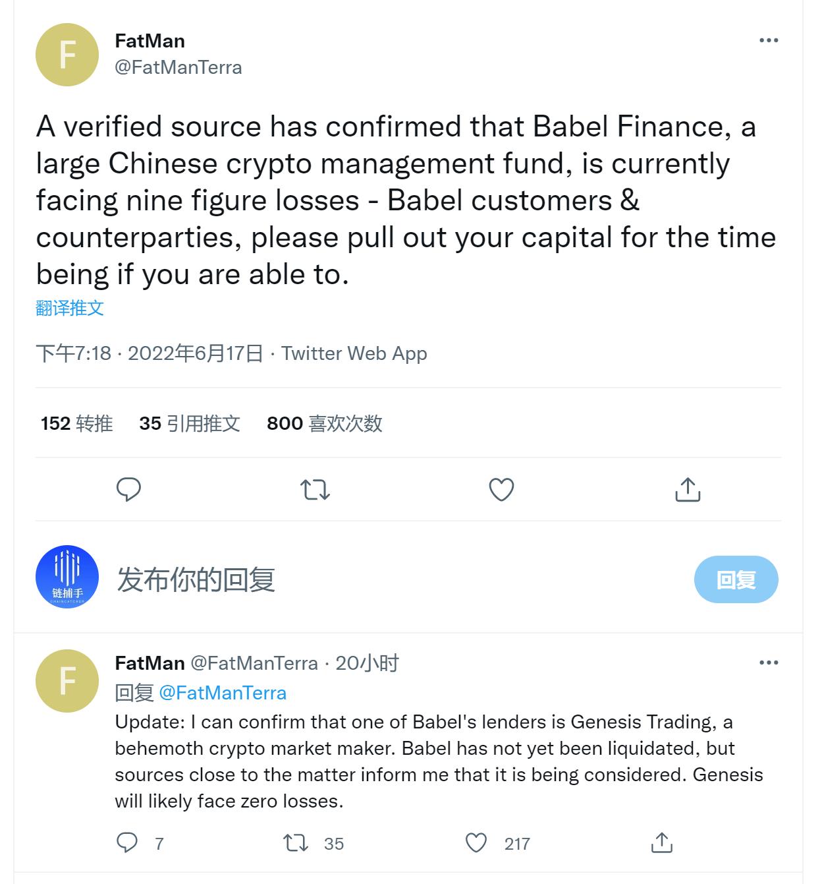Image resolution: width=822 pixels, height=884 pixels.
Task: Open more options menu on main tweet
Action: pos(768,41)
